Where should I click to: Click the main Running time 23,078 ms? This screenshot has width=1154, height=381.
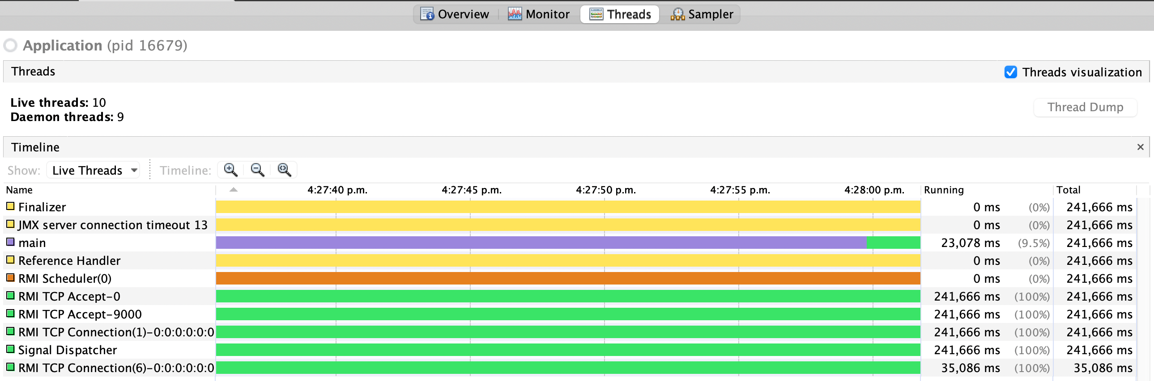pyautogui.click(x=971, y=243)
